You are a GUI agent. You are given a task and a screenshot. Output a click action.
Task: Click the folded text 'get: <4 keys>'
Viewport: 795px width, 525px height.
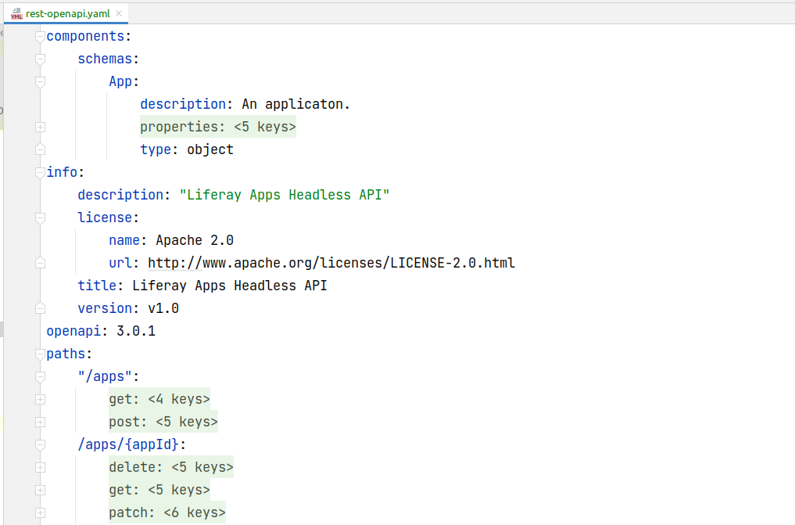[x=159, y=399]
